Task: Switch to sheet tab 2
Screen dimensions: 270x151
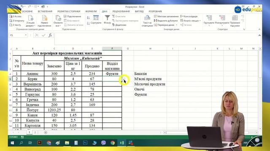Action: (x=35, y=133)
